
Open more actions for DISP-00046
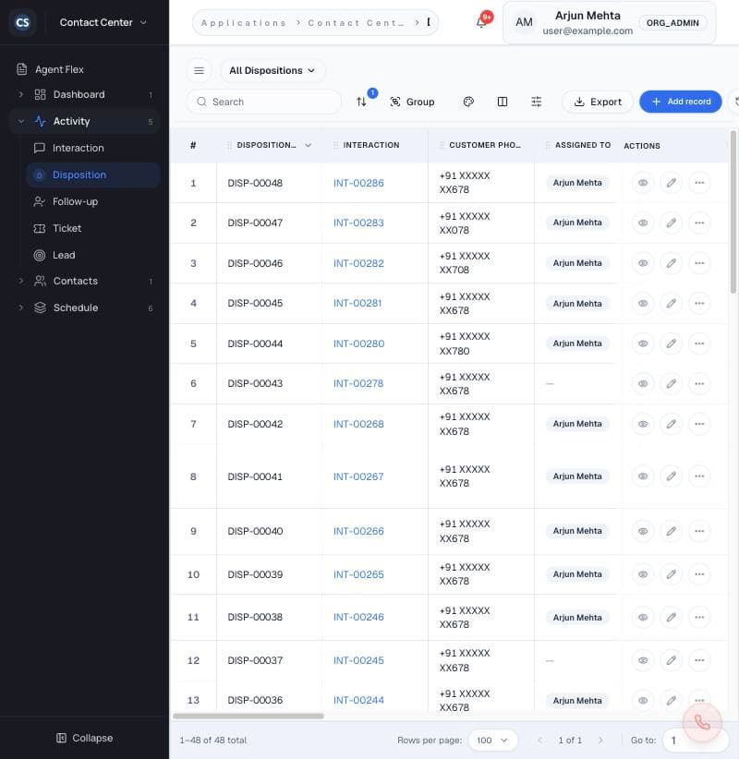[698, 263]
